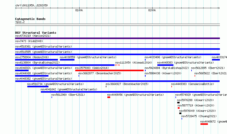Click the blue bar under nsv4044068
The width and height of the screenshot is (227, 134).
[32, 76]
